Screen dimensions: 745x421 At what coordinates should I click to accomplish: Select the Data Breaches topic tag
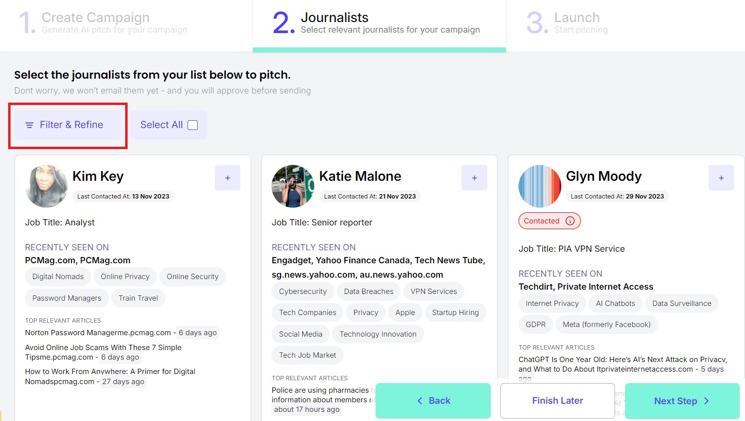point(368,292)
